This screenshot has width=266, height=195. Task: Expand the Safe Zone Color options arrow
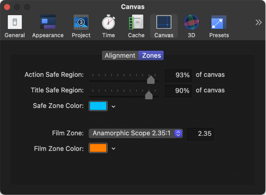pos(113,106)
